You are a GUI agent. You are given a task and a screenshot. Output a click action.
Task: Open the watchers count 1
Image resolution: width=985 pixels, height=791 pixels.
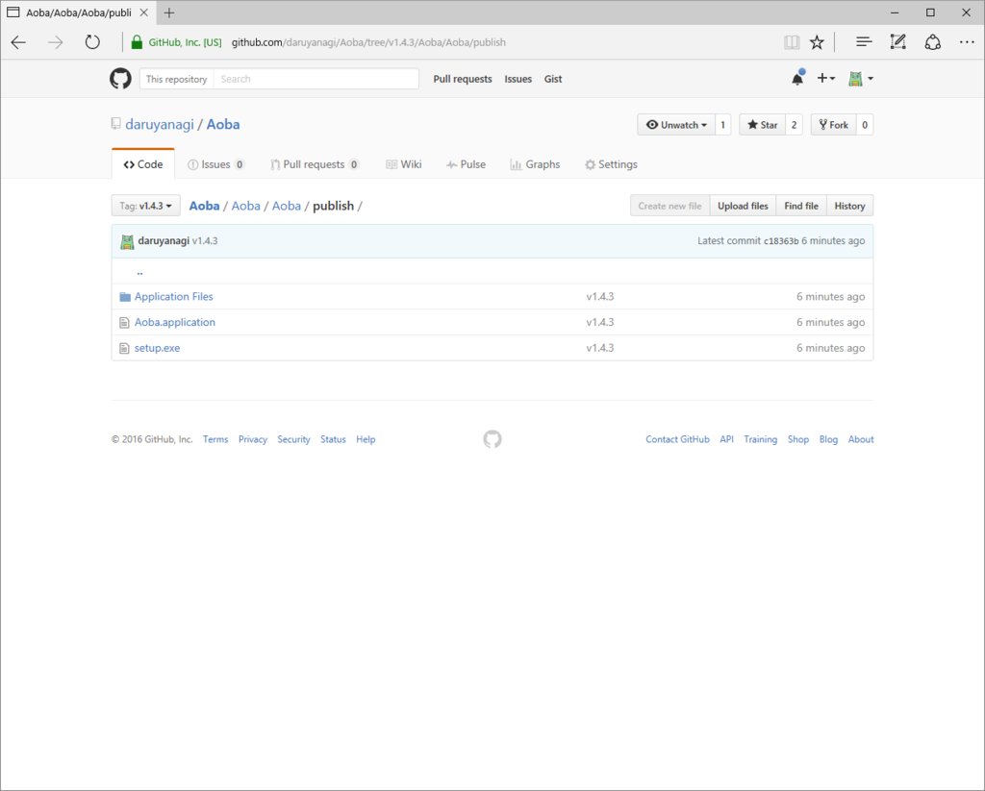[x=723, y=125]
